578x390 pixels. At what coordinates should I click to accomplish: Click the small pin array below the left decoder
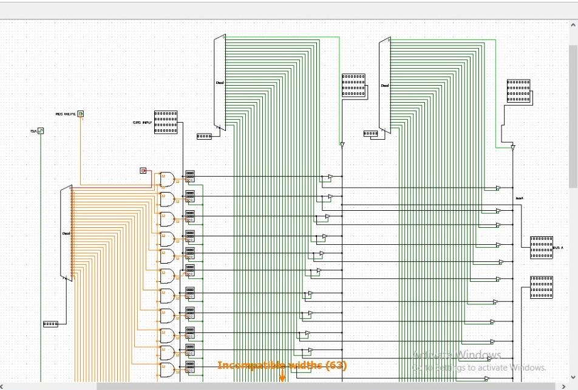coord(50,324)
